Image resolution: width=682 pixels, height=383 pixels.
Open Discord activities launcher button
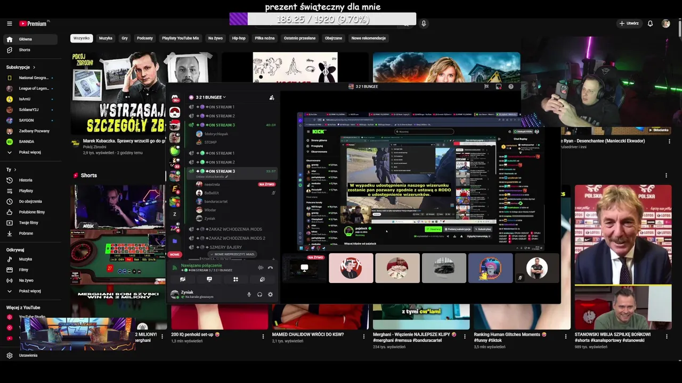pyautogui.click(x=236, y=279)
